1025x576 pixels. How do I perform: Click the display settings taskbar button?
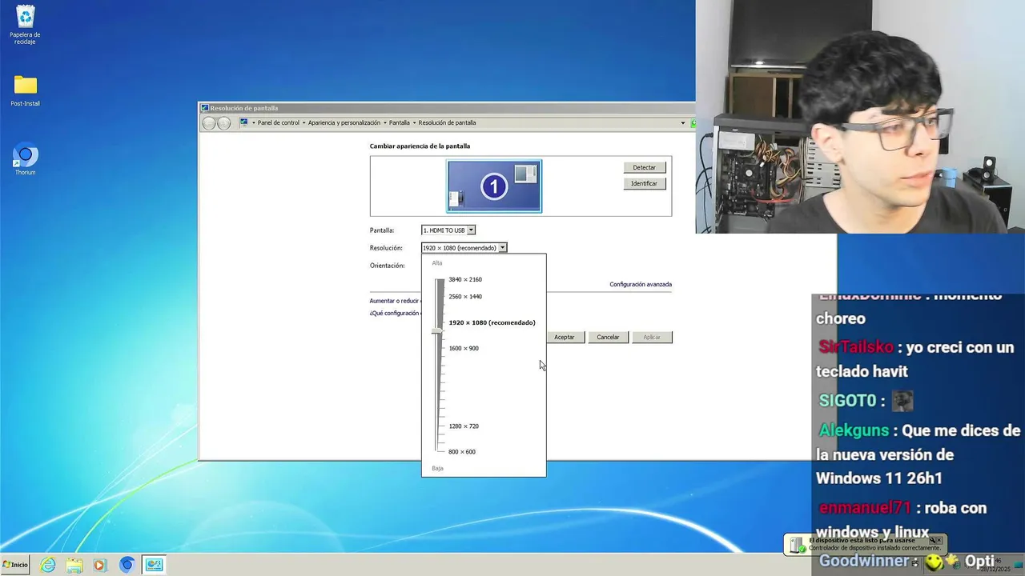[154, 565]
